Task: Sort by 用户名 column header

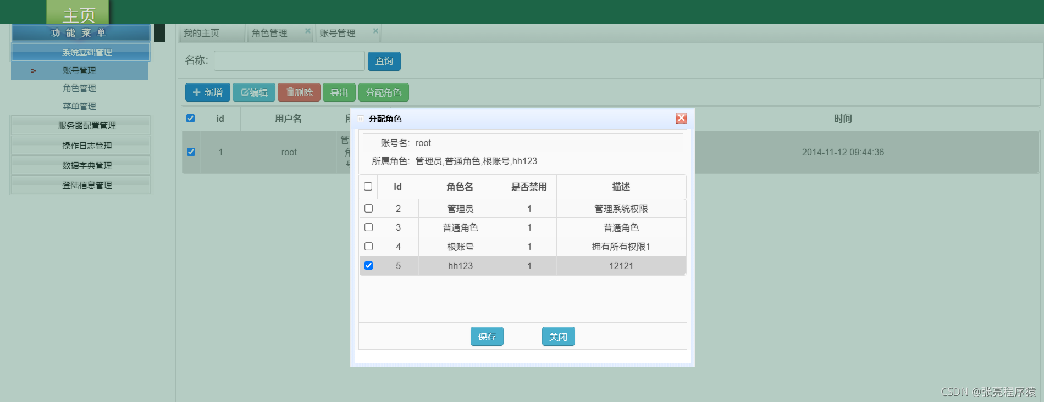Action: (x=289, y=119)
